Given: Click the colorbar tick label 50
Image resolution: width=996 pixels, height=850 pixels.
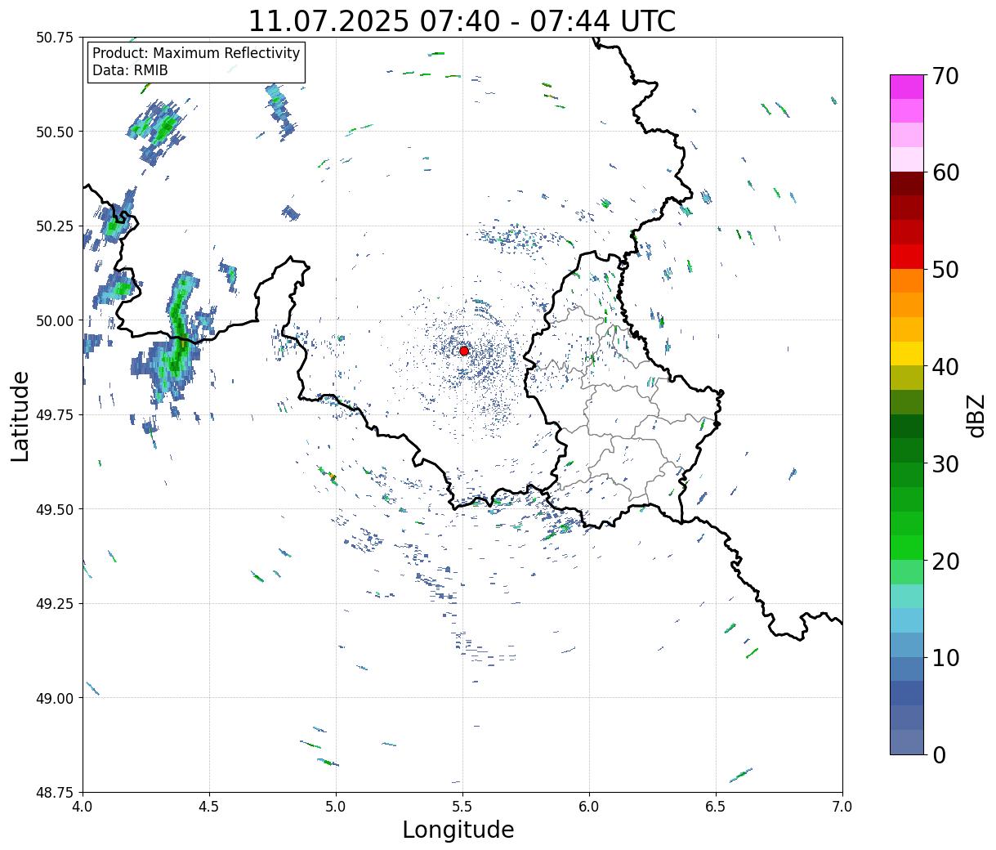Looking at the screenshot, I should 946,270.
